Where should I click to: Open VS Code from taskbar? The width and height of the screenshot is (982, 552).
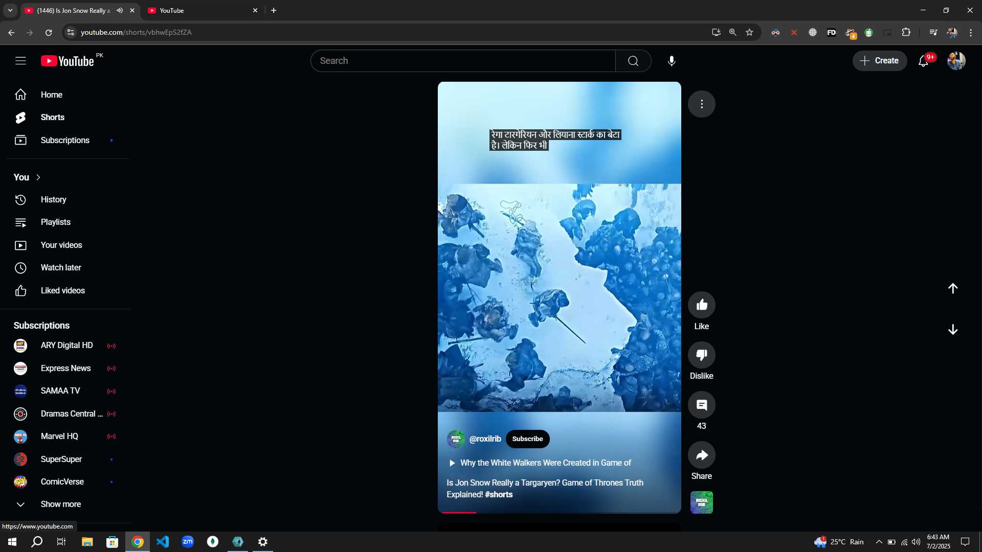[163, 542]
